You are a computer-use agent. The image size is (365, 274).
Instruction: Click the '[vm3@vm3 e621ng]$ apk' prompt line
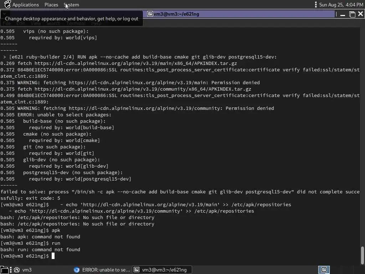pyautogui.click(x=30, y=230)
